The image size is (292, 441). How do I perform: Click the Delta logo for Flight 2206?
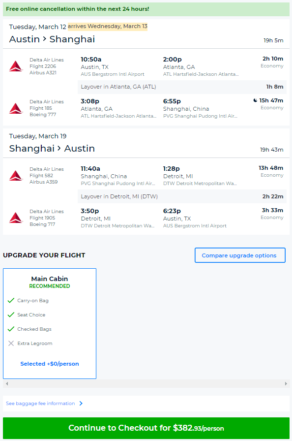(x=16, y=66)
